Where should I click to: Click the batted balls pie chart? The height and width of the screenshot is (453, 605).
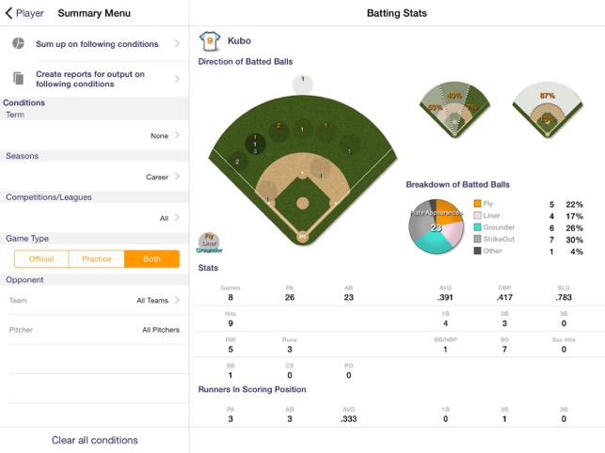436,226
